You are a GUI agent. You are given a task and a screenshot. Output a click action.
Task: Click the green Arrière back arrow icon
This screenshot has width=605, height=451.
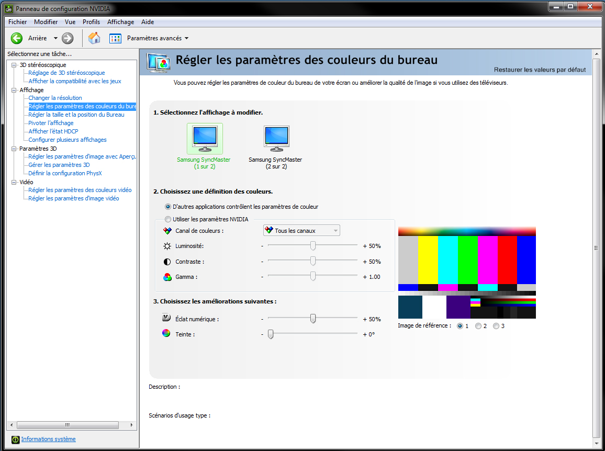[x=17, y=38]
